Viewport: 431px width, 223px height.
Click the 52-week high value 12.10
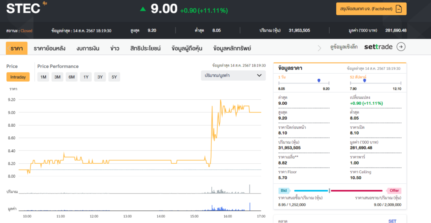[x=397, y=89]
